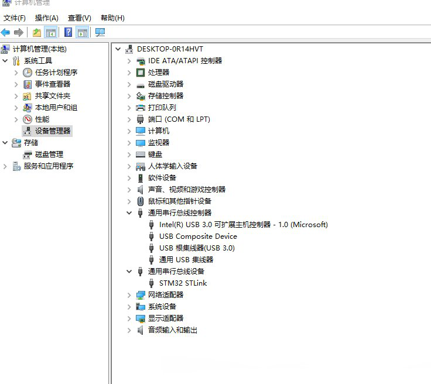Viewport: 431px width, 384px height.
Task: Expand the 网络适配器 node
Action: pyautogui.click(x=129, y=295)
